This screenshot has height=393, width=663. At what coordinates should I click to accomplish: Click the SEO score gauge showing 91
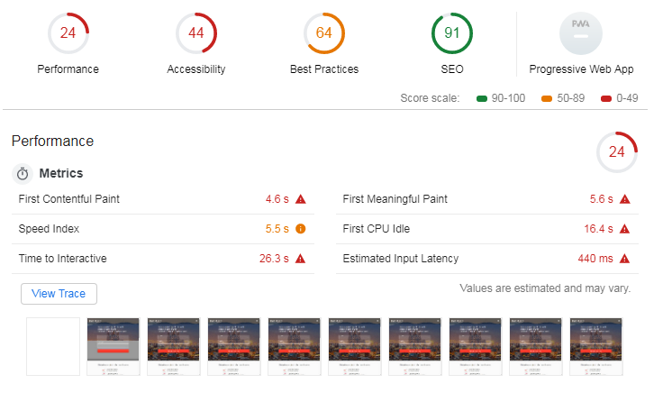pyautogui.click(x=452, y=33)
